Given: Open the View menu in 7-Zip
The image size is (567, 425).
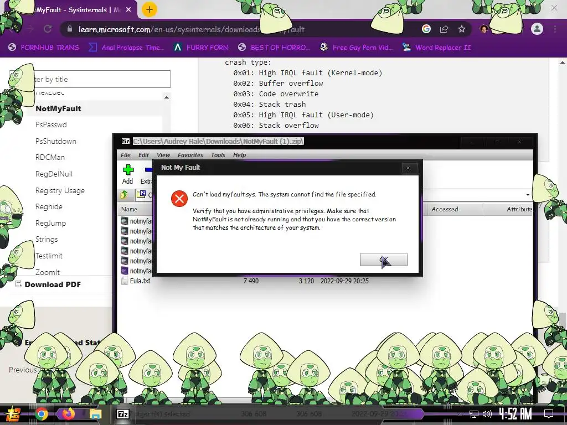Looking at the screenshot, I should 163,155.
